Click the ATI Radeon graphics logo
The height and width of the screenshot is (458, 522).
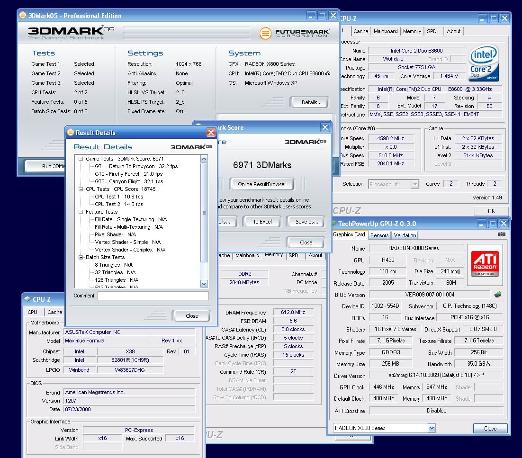(x=486, y=265)
